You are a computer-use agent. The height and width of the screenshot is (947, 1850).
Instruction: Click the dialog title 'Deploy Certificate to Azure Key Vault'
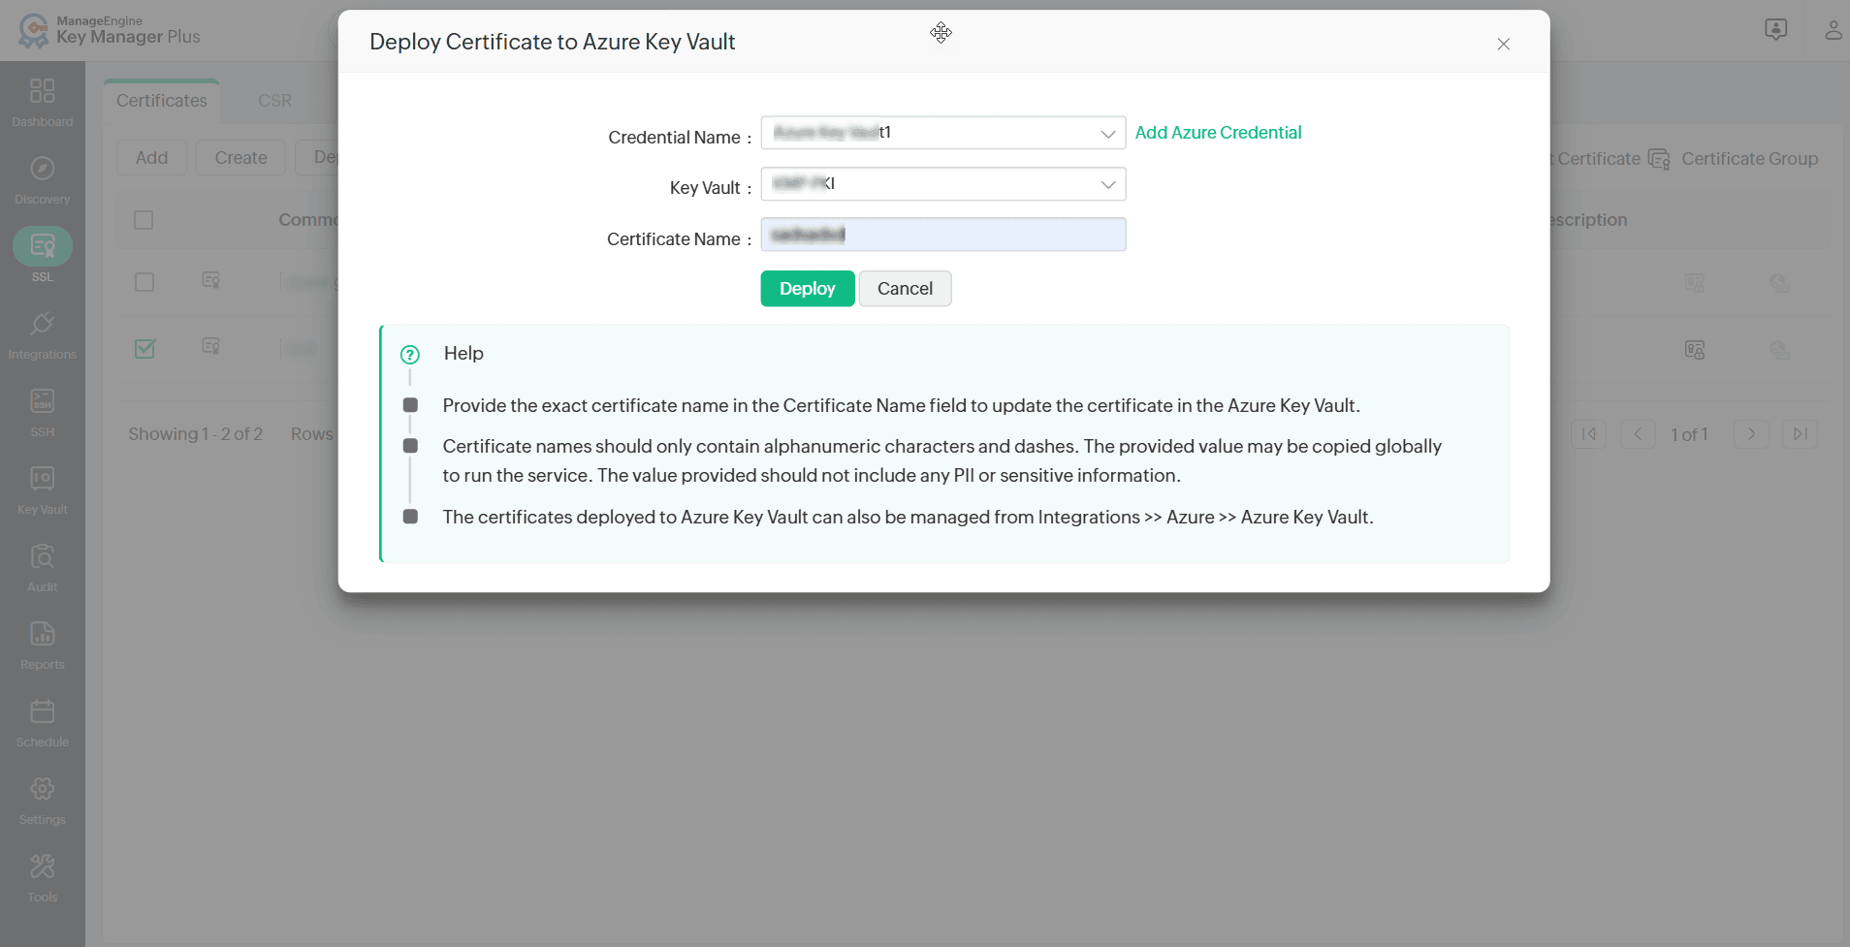tap(553, 42)
